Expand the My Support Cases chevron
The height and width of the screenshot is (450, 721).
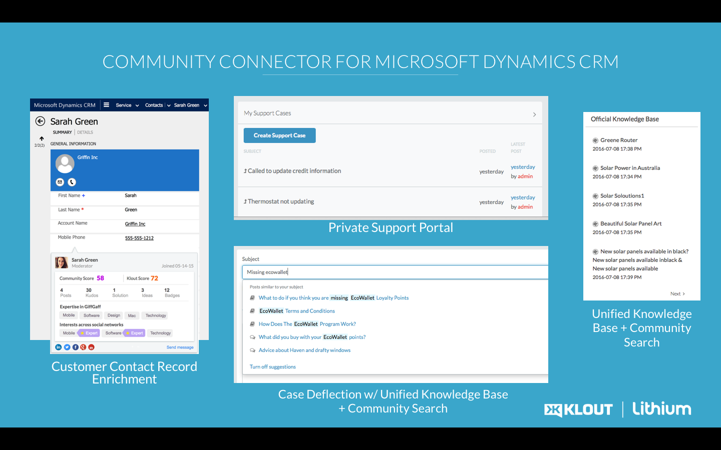(534, 114)
